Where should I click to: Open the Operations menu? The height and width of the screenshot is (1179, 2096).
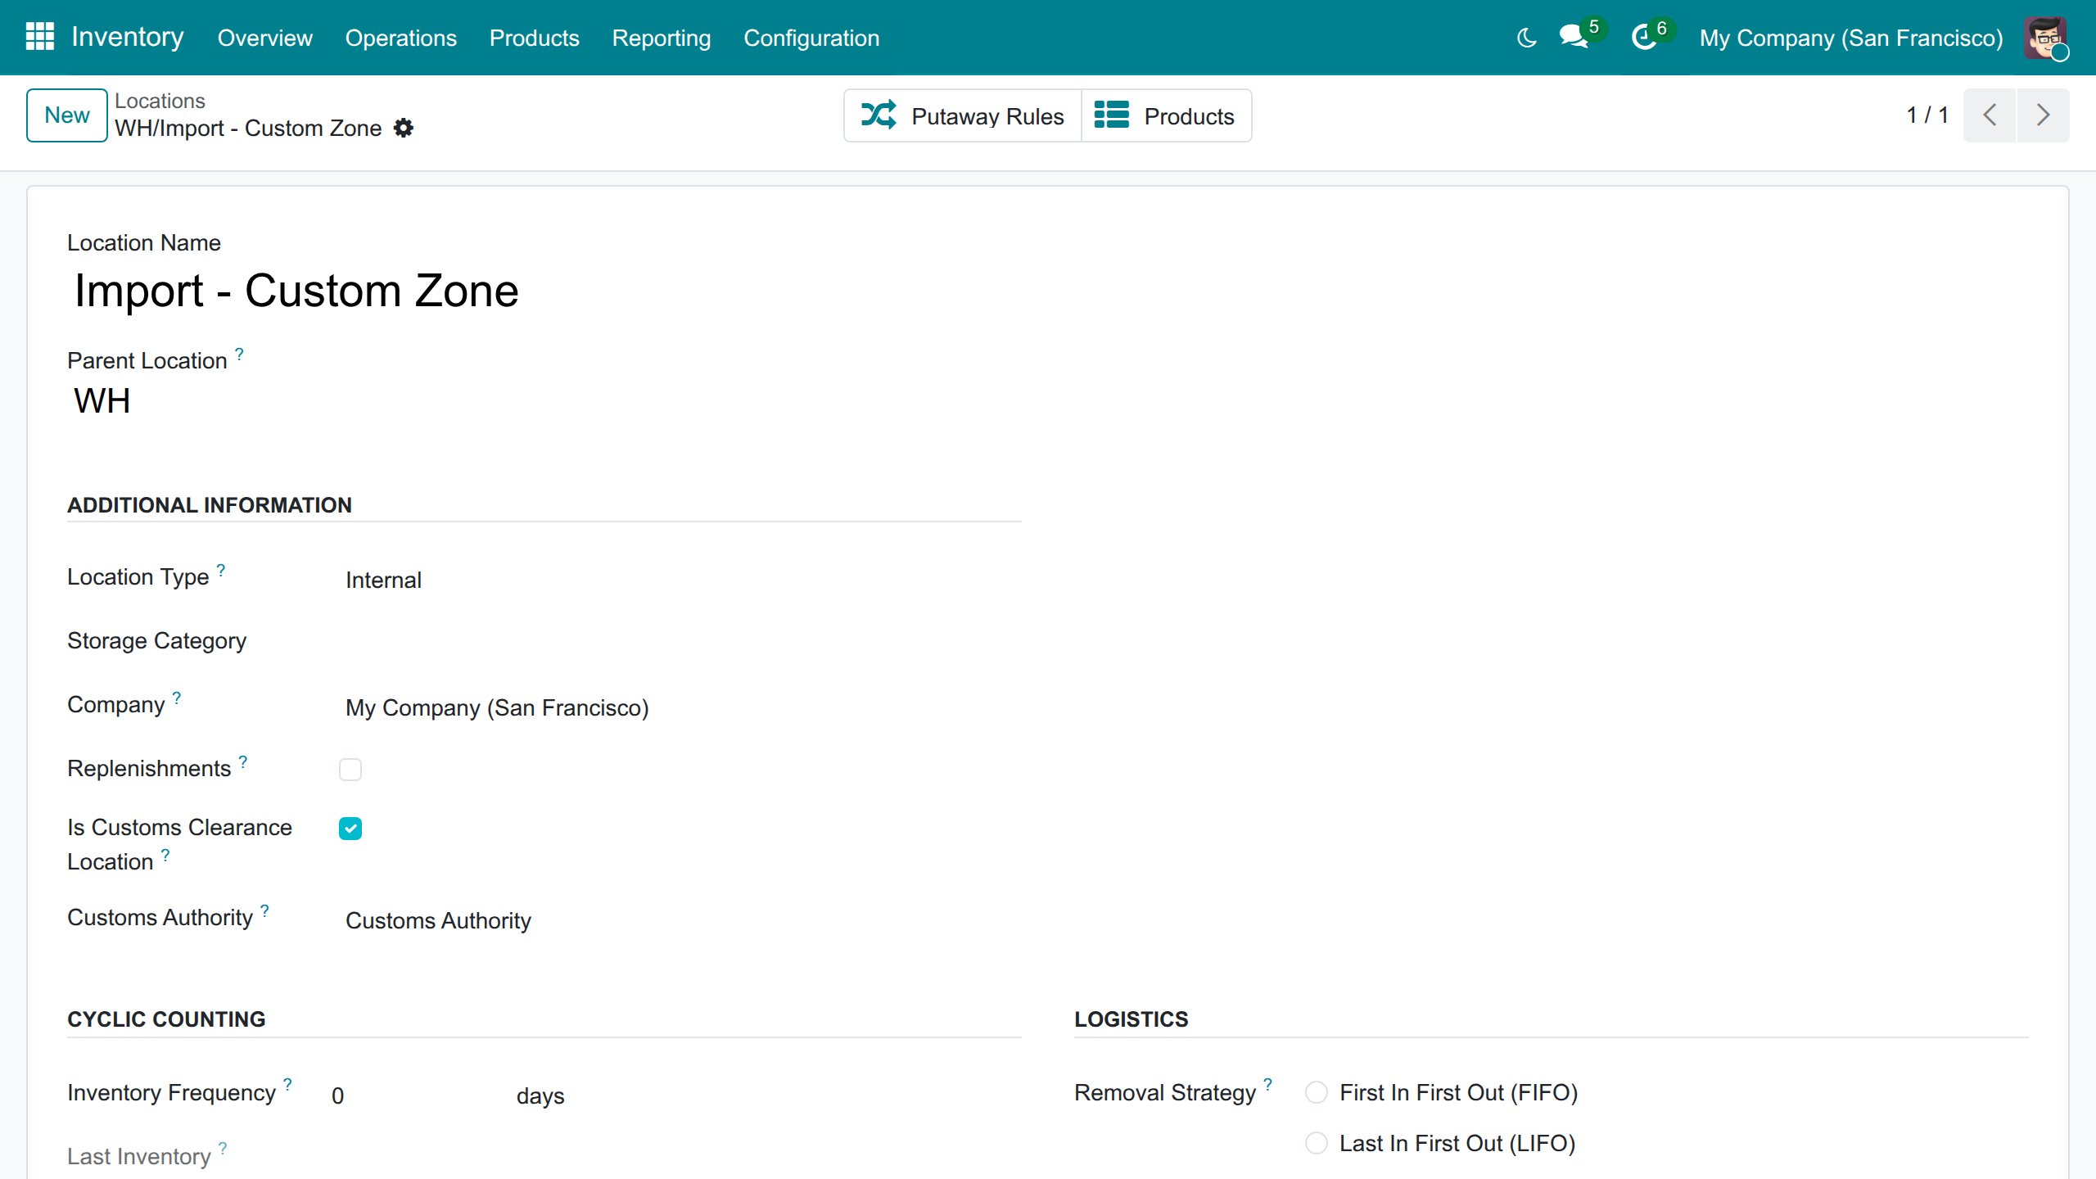coord(401,38)
